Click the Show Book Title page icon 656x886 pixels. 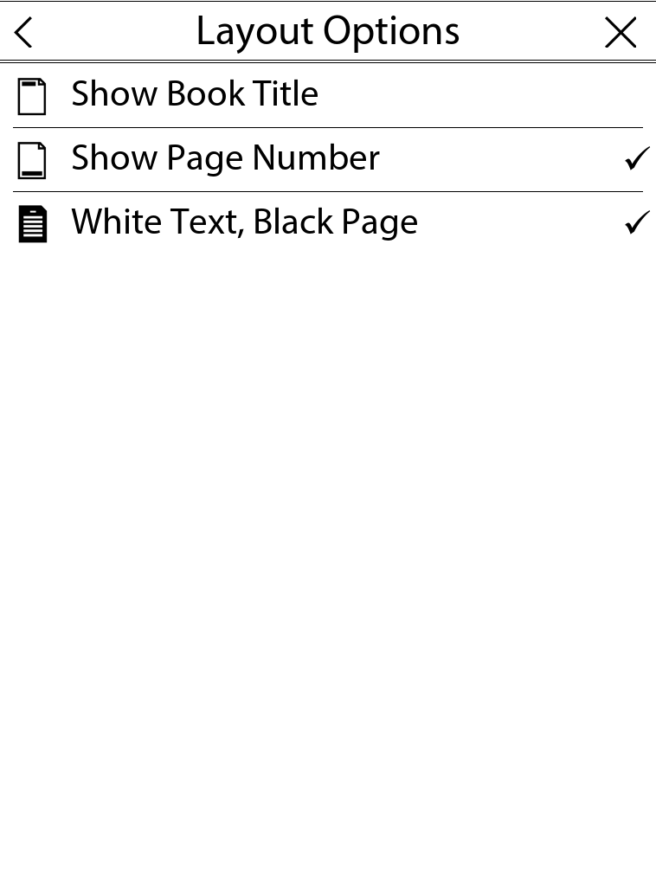pyautogui.click(x=32, y=96)
